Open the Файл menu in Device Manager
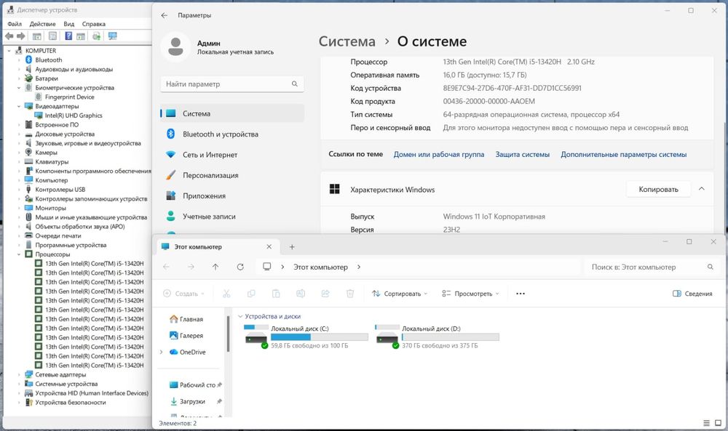This screenshot has height=431, width=728. click(15, 24)
